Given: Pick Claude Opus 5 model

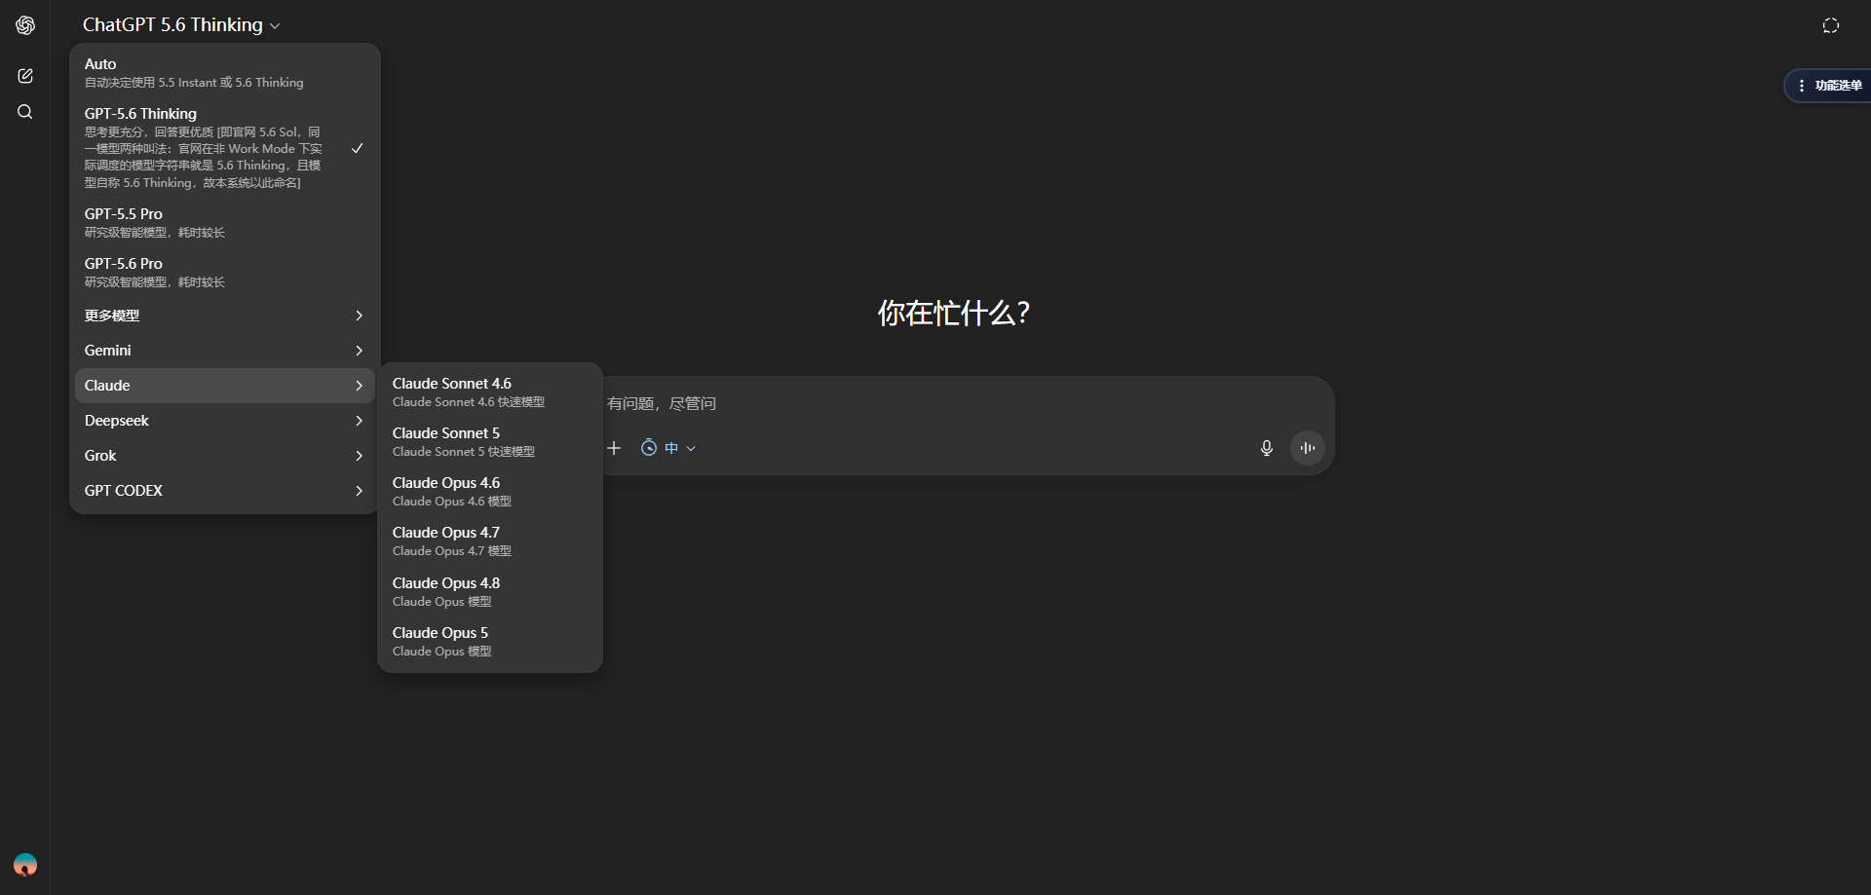Looking at the screenshot, I should (490, 642).
